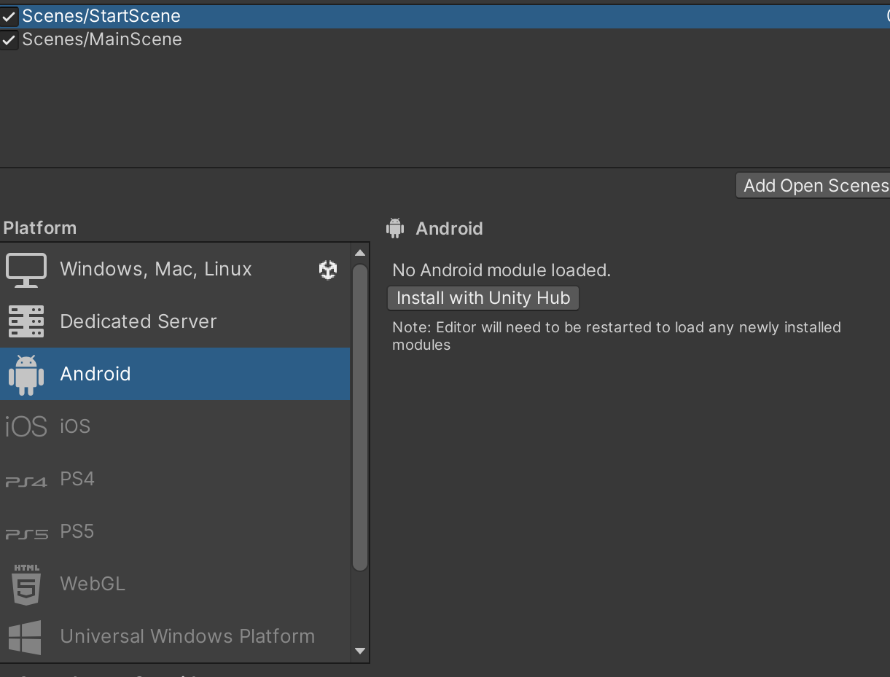Click the Universal Windows Platform logo icon
The width and height of the screenshot is (890, 677).
pyautogui.click(x=26, y=637)
